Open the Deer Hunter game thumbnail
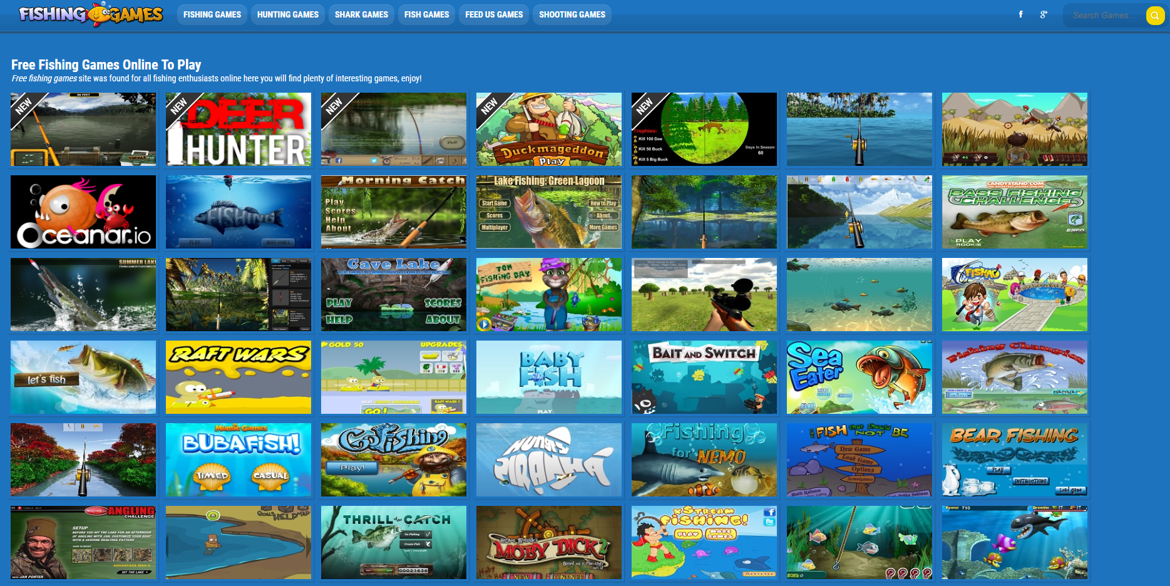 (239, 130)
